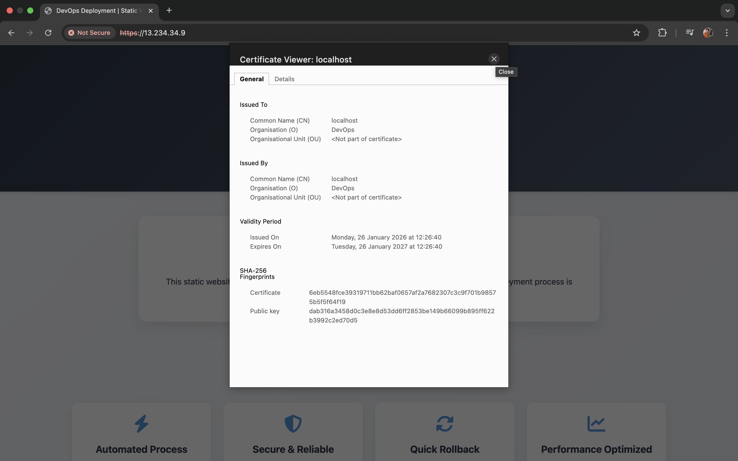Click the Performance Optimized chart icon
Viewport: 738px width, 461px height.
click(596, 424)
